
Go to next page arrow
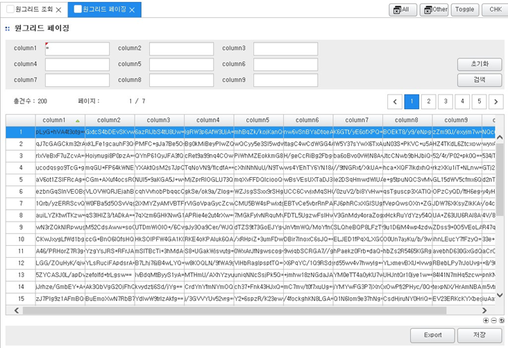coord(496,101)
